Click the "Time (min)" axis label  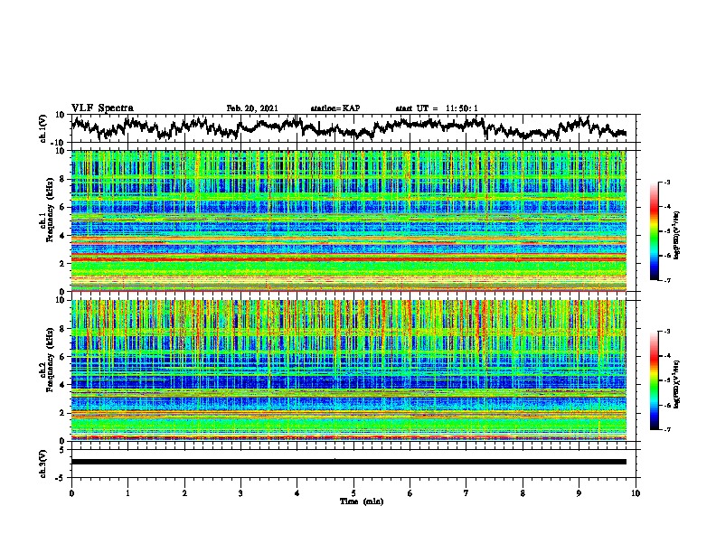(362, 501)
